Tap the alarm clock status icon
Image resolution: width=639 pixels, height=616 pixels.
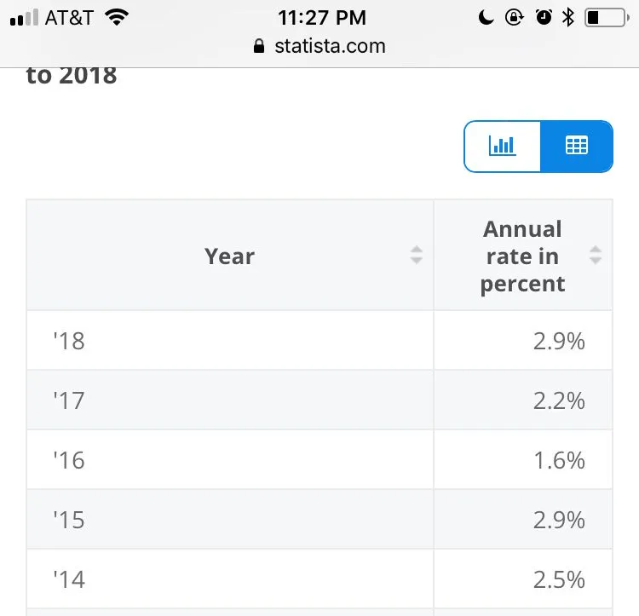tap(544, 17)
